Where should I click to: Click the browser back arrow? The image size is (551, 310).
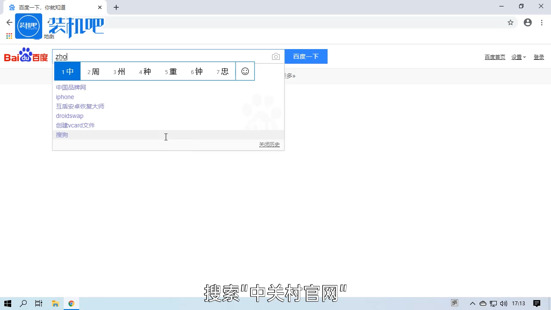9,23
